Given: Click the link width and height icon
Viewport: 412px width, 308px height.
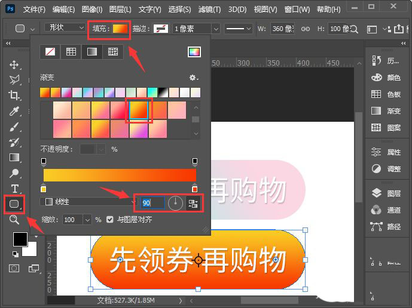Looking at the screenshot, I should click(x=306, y=29).
